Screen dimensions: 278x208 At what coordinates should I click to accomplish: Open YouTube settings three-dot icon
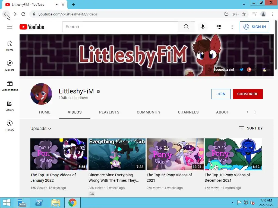(232, 27)
